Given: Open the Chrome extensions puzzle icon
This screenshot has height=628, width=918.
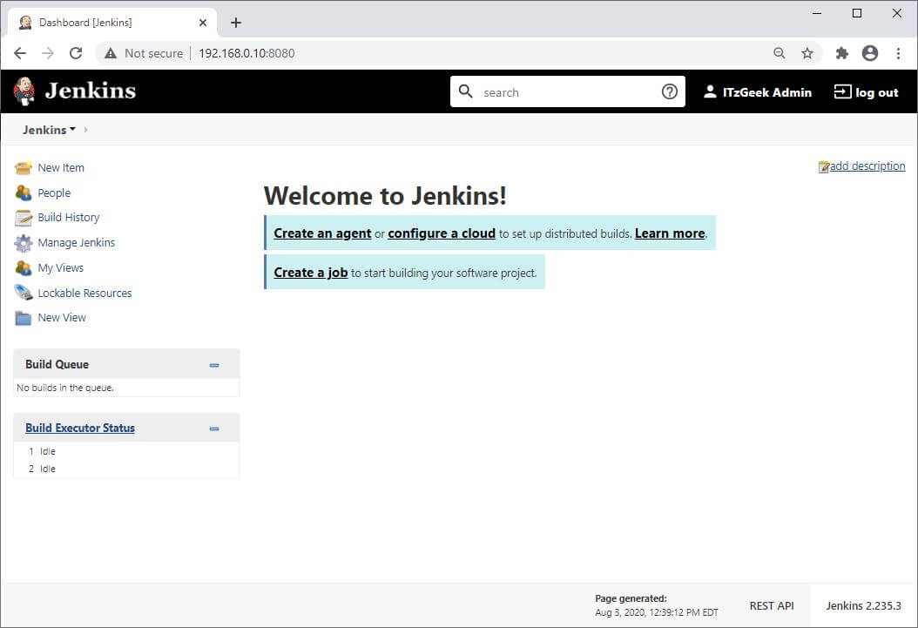Looking at the screenshot, I should [x=842, y=53].
